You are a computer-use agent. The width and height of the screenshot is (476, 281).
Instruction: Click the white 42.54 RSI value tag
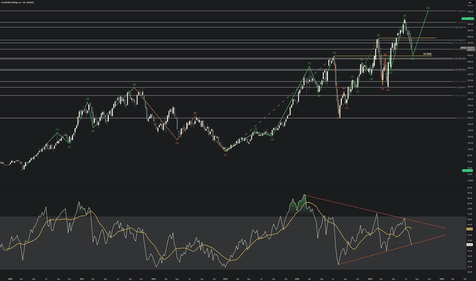click(469, 245)
